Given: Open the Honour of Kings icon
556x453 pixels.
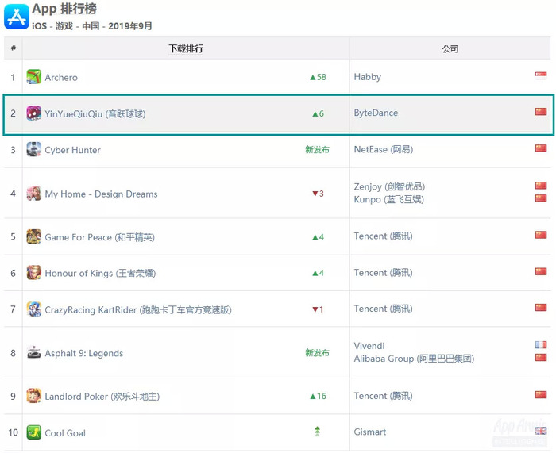Looking at the screenshot, I should [33, 273].
